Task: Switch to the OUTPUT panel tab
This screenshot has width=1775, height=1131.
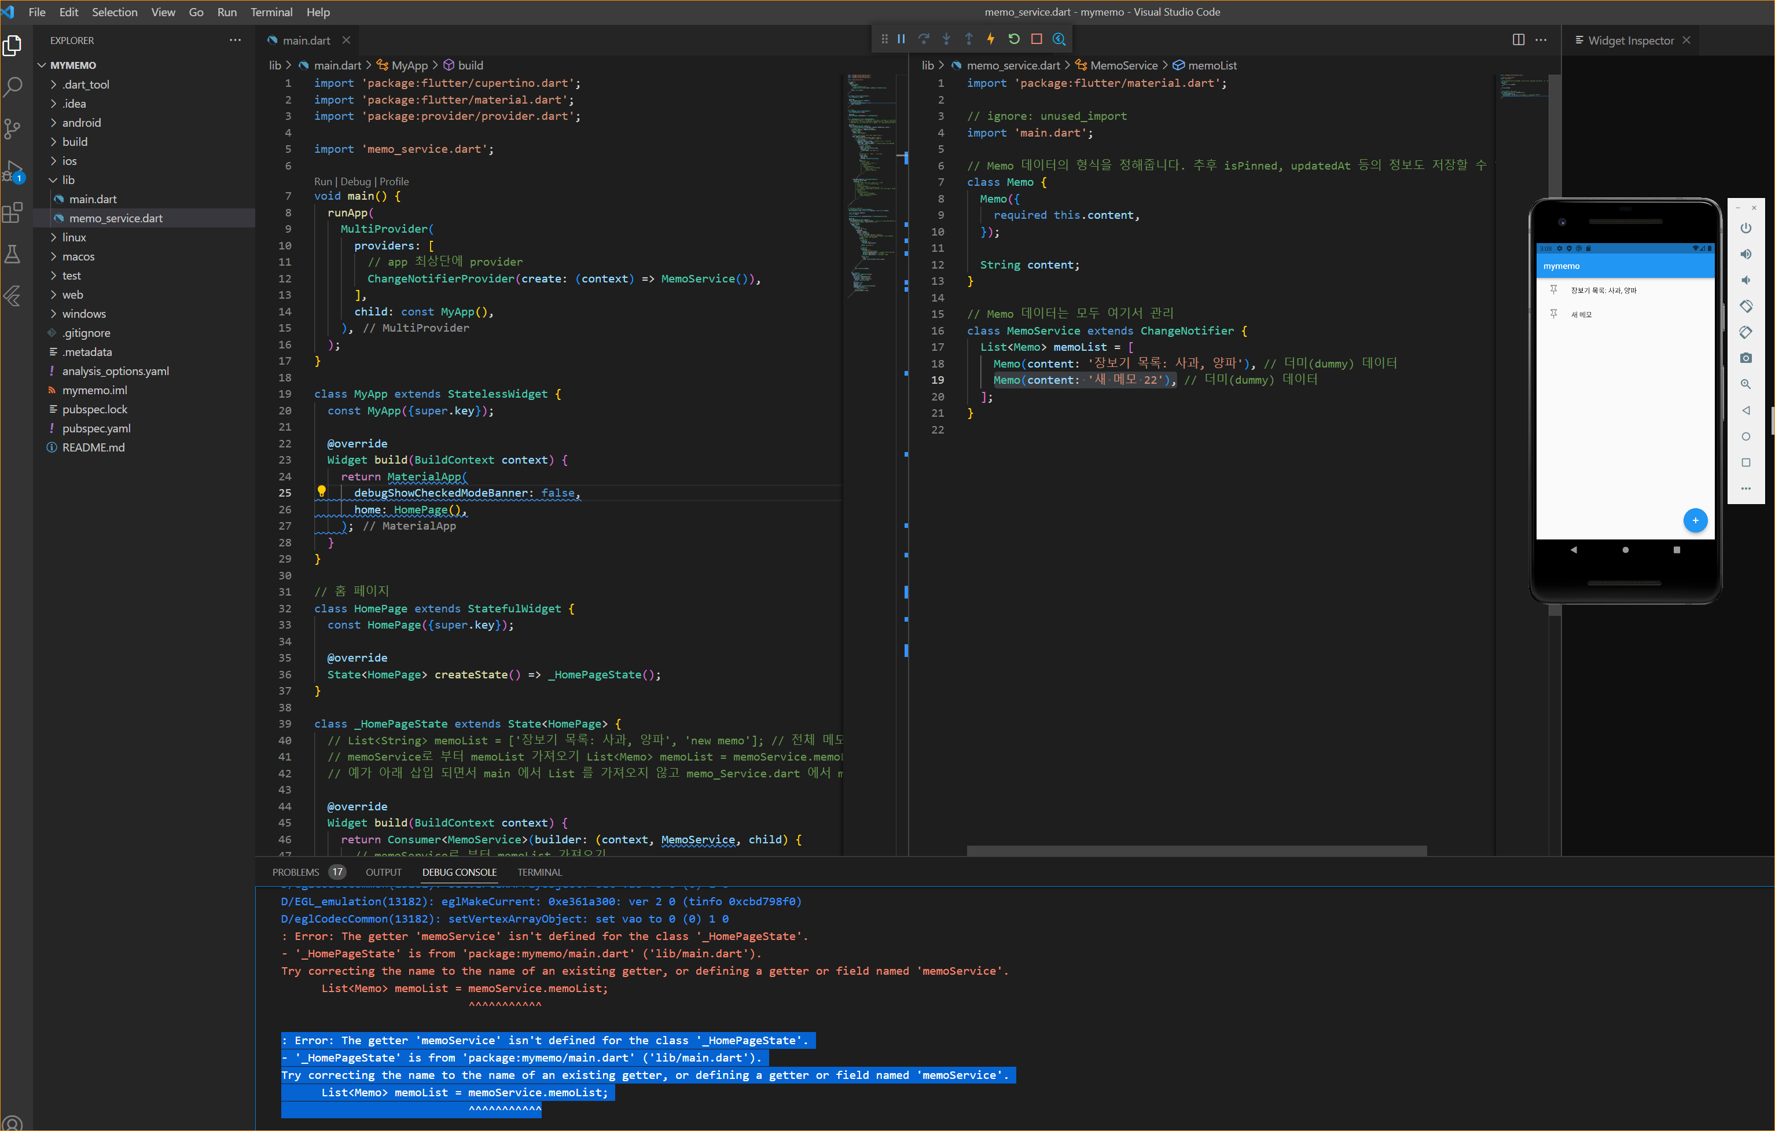Action: (x=383, y=872)
